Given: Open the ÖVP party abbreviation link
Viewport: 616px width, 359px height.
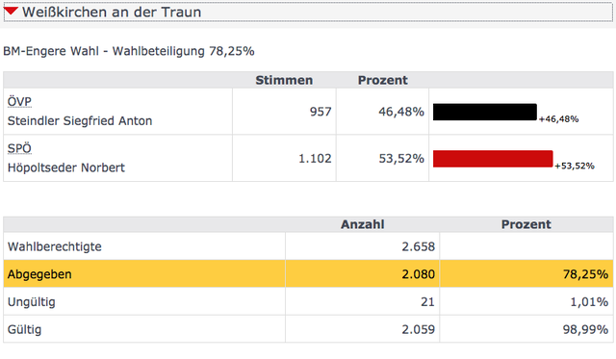Looking at the screenshot, I should [19, 102].
